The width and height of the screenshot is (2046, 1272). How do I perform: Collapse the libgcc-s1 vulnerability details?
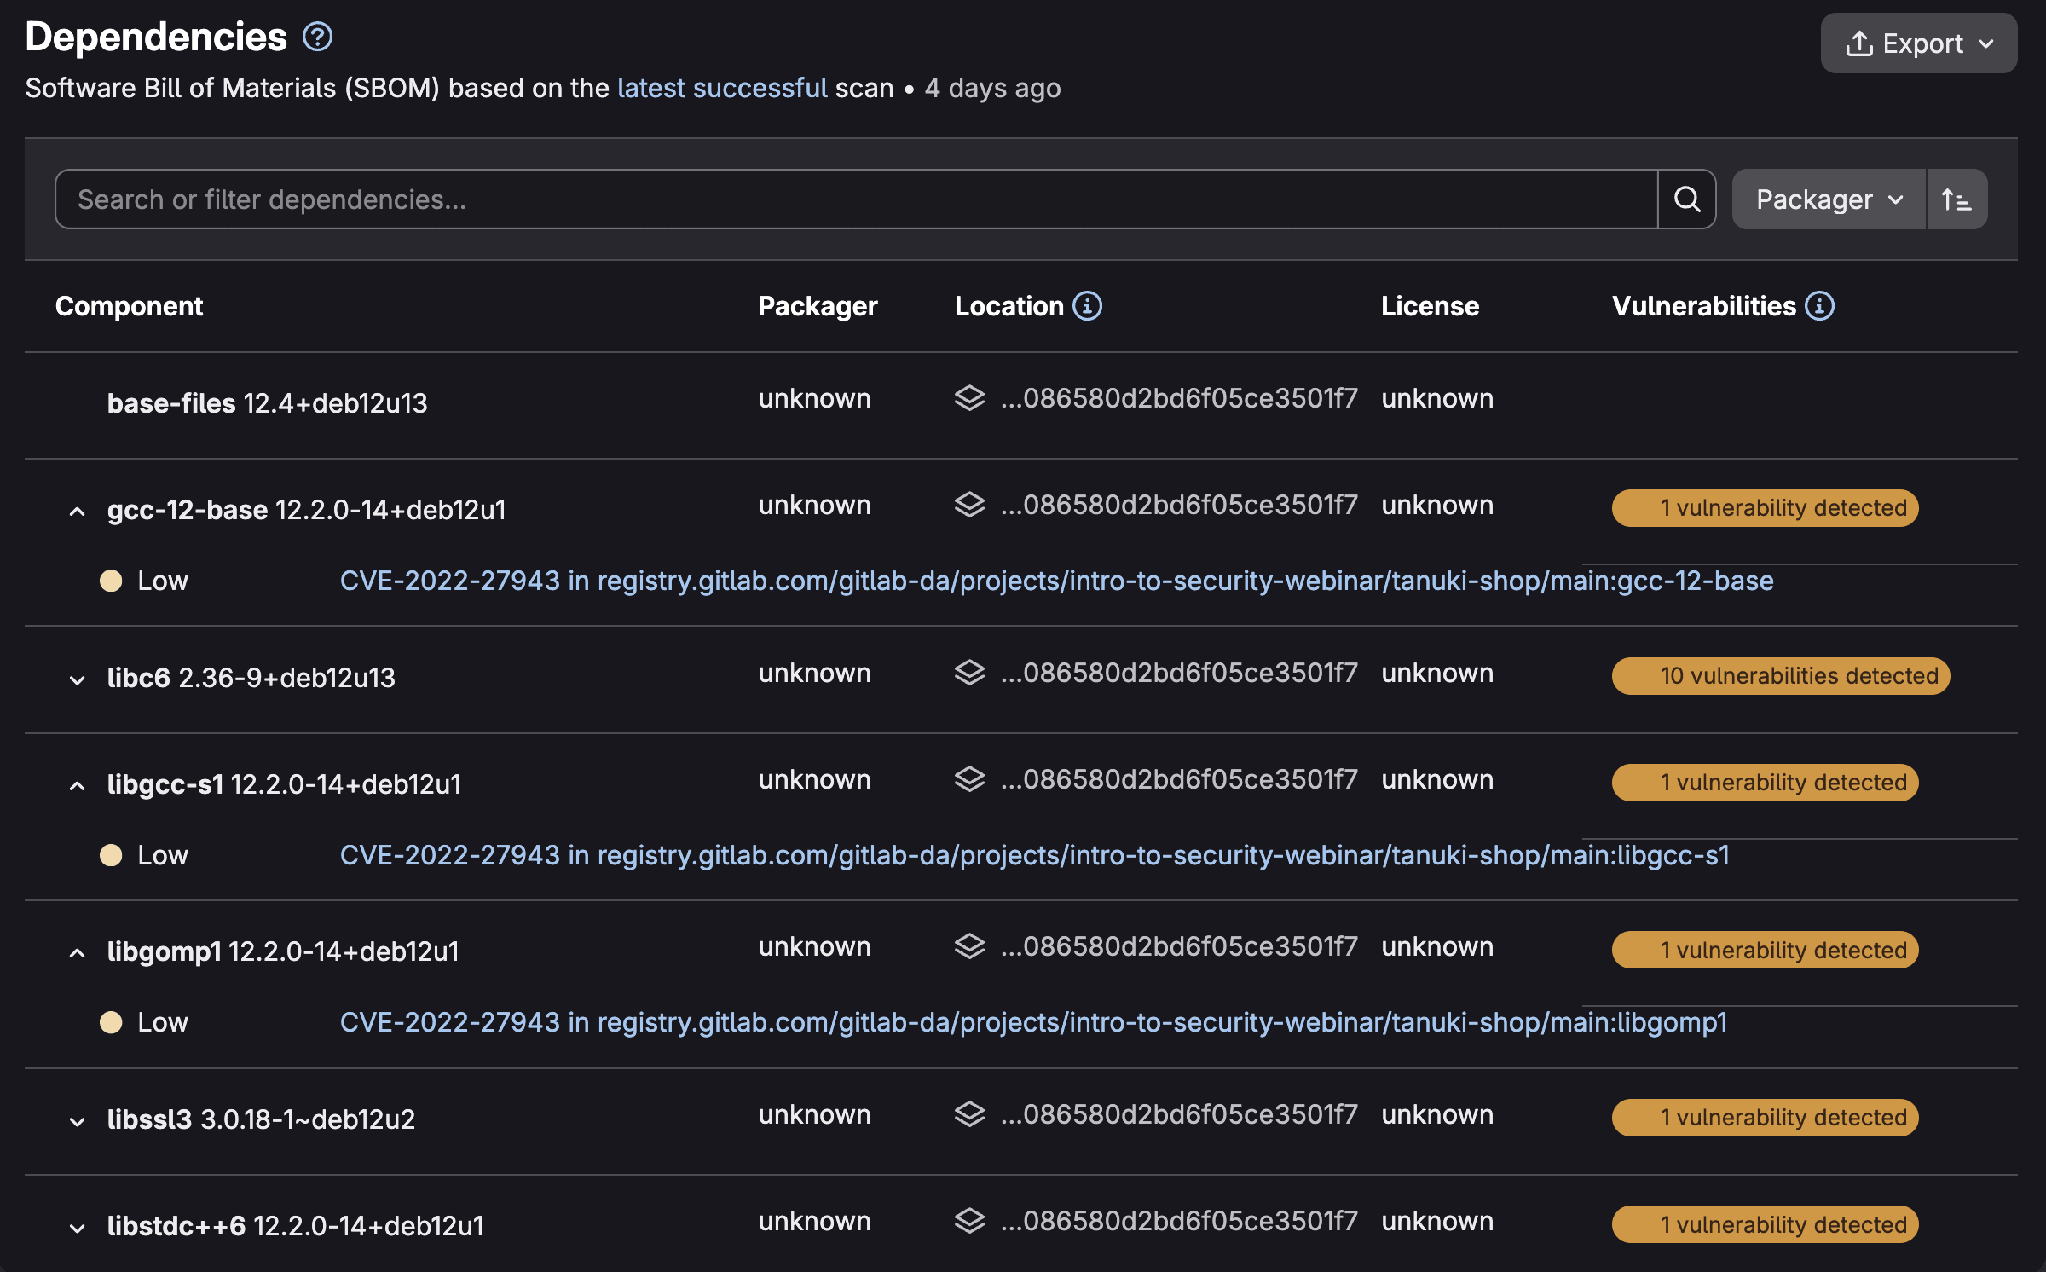(78, 783)
